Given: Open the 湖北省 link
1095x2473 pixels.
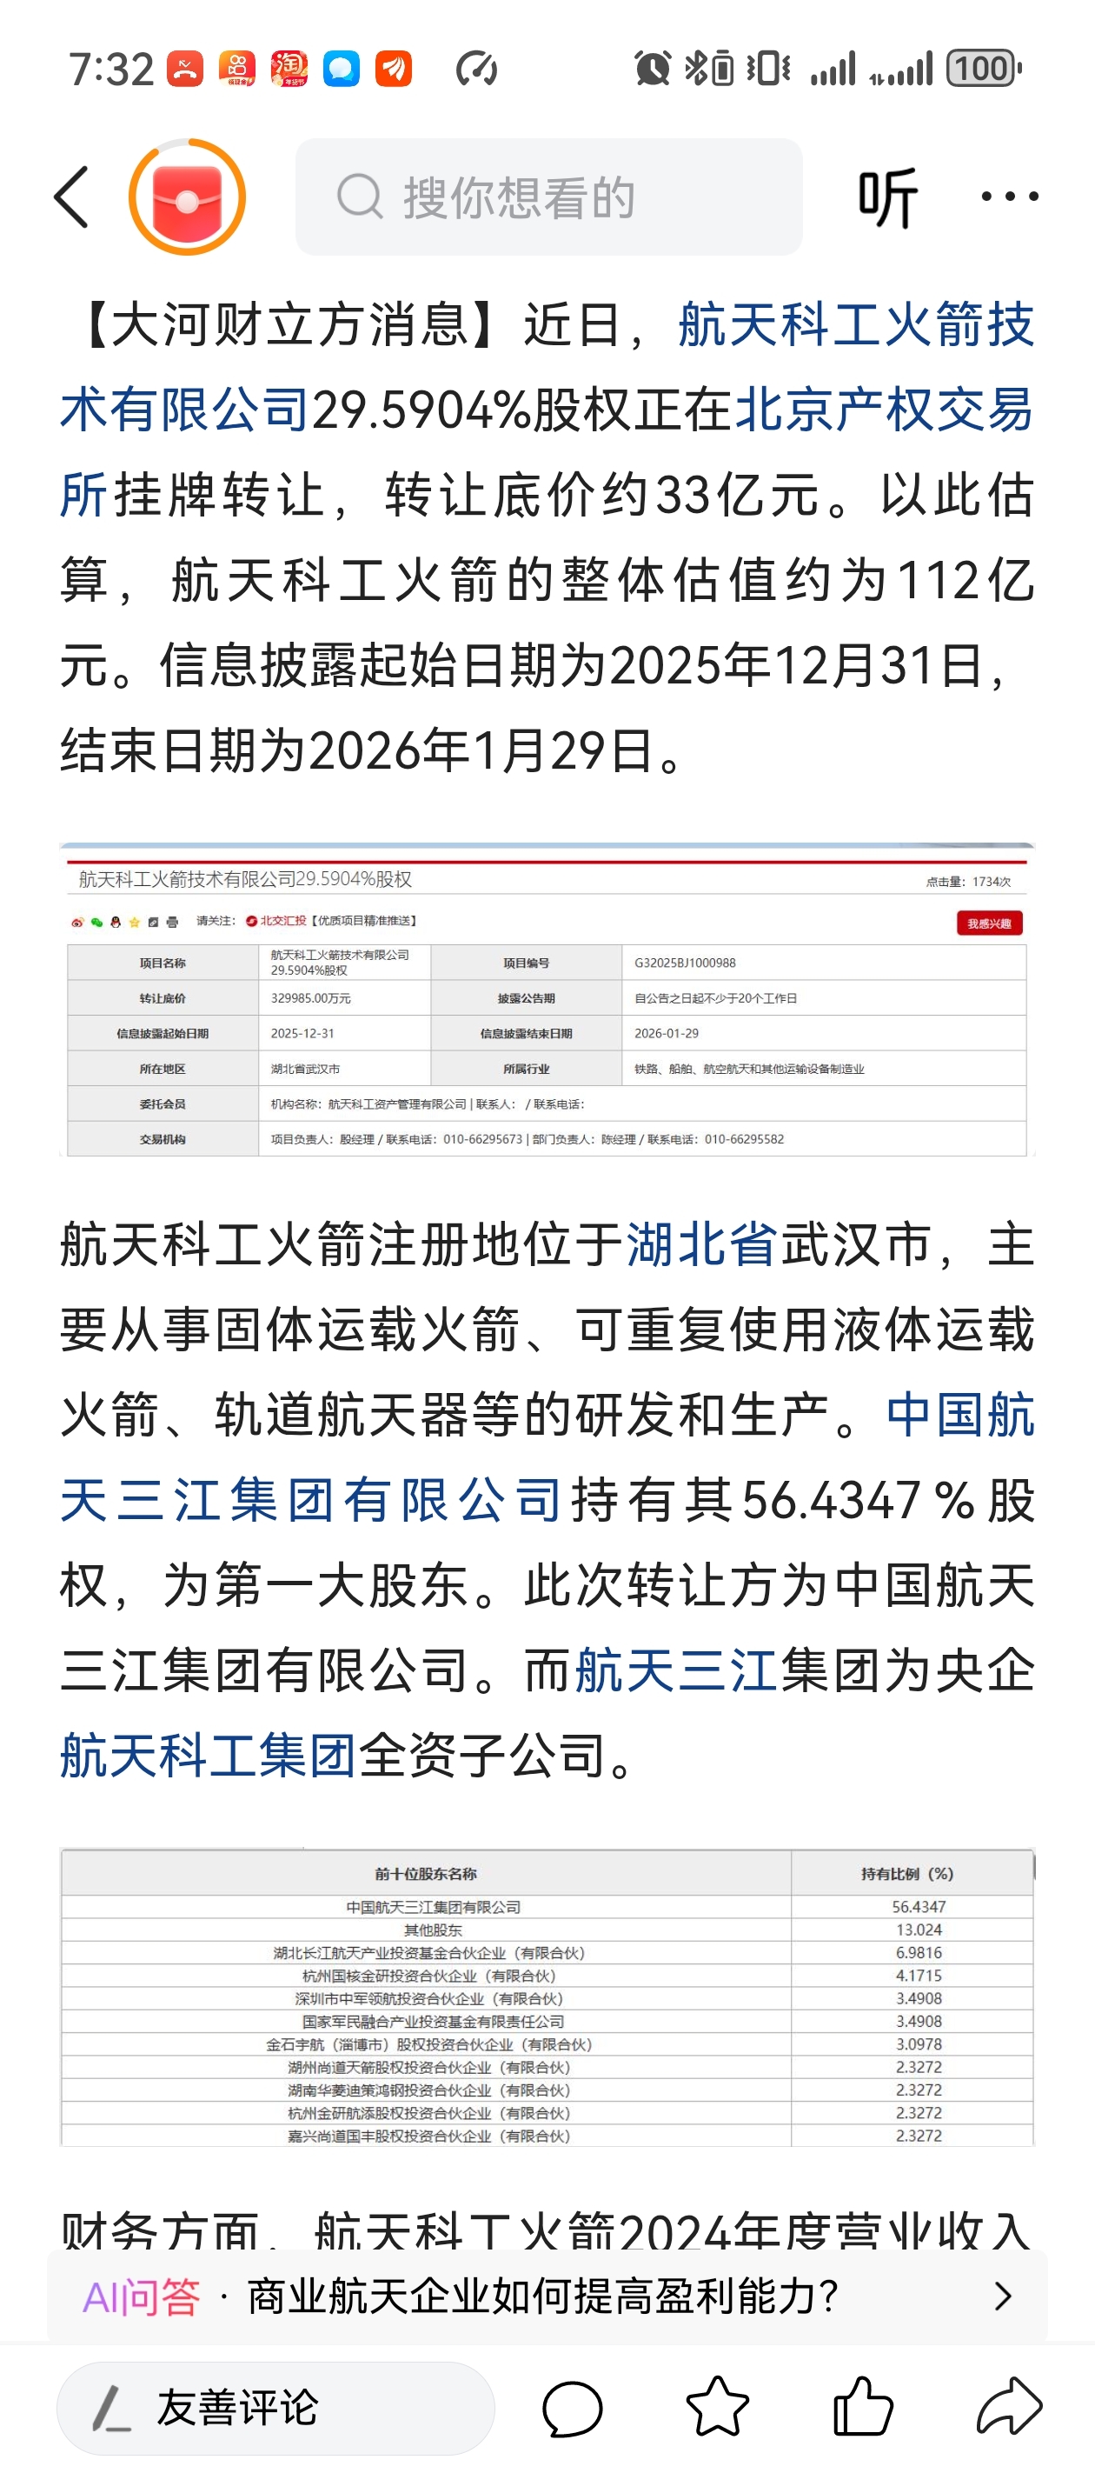Looking at the screenshot, I should (701, 1245).
